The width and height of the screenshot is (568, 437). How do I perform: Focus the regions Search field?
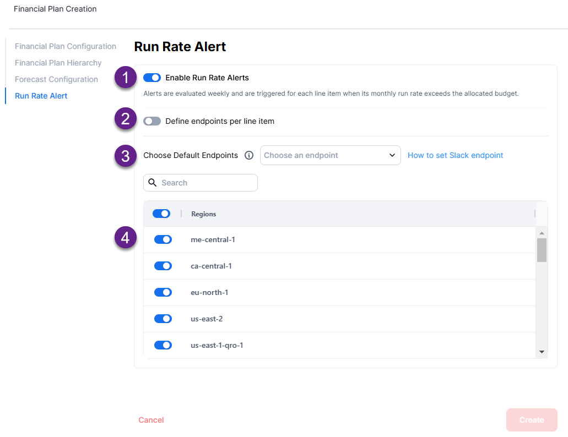[207, 183]
